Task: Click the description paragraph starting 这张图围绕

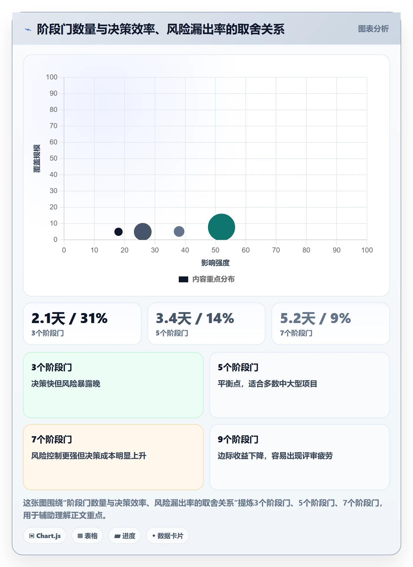Action: (204, 509)
